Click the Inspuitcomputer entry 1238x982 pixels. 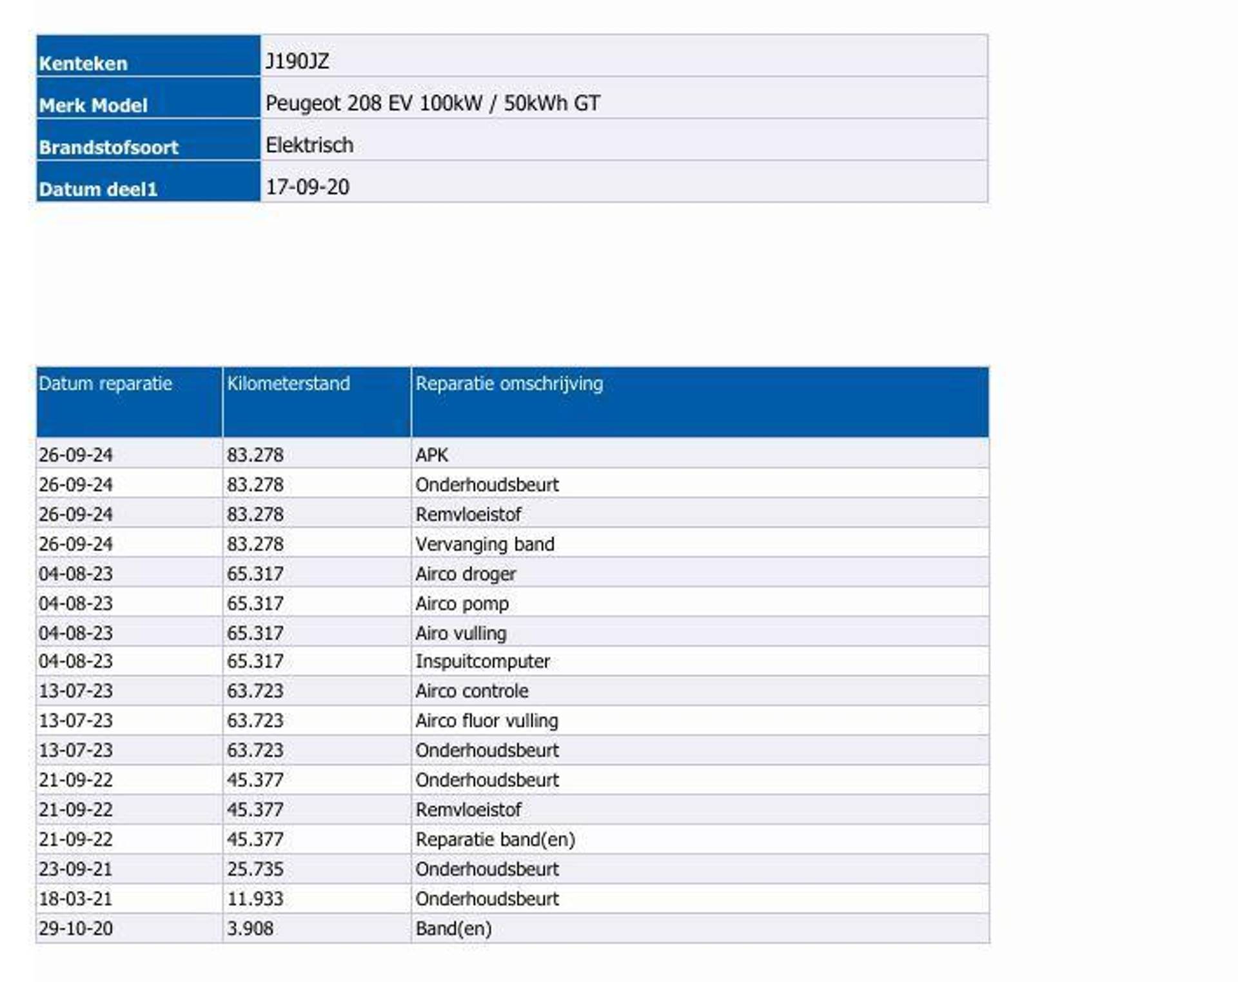coord(482,661)
